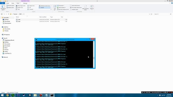173x97 pixels.
Task: Open File Explorer taskbar icon
Action: [x=35, y=95]
